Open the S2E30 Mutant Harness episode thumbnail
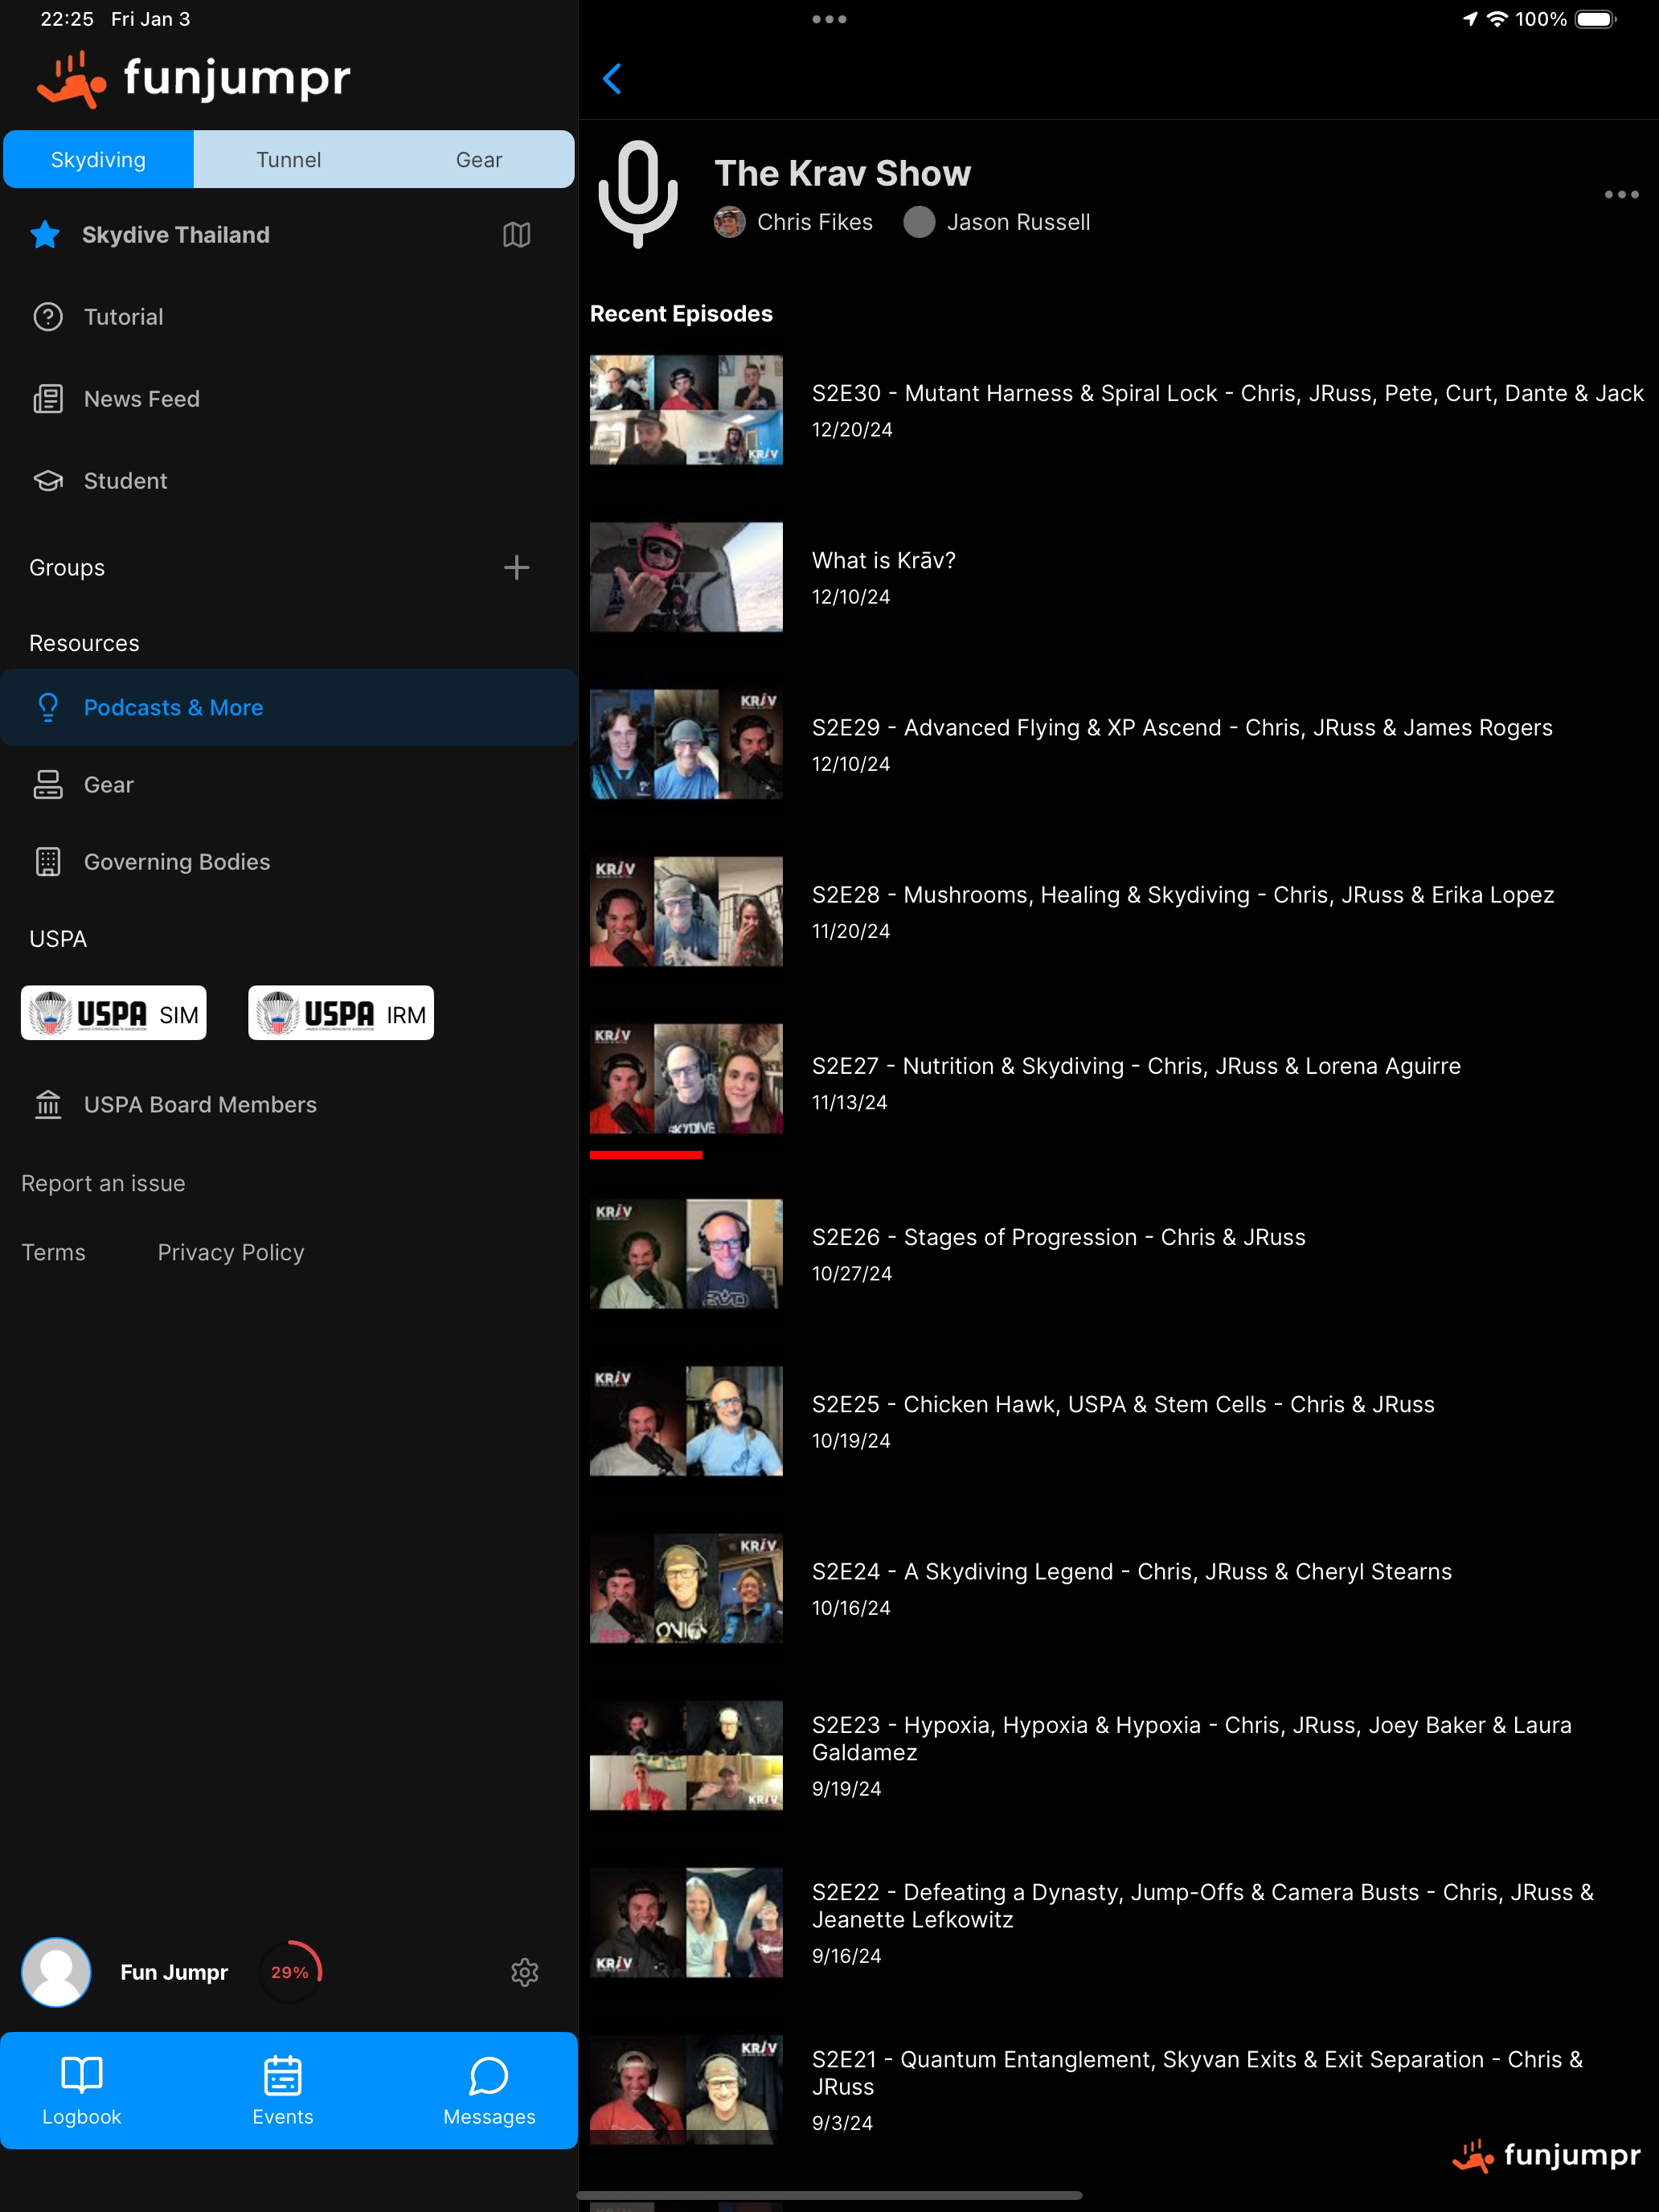 [686, 410]
